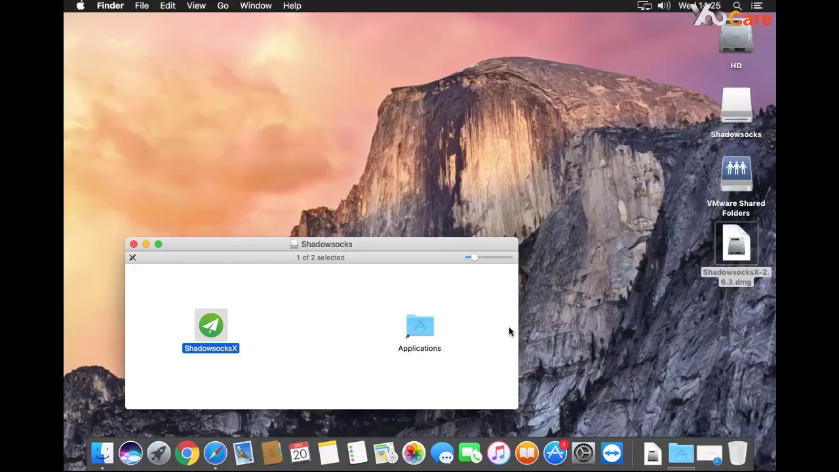
Task: Open Photos from the Dock
Action: pyautogui.click(x=414, y=453)
